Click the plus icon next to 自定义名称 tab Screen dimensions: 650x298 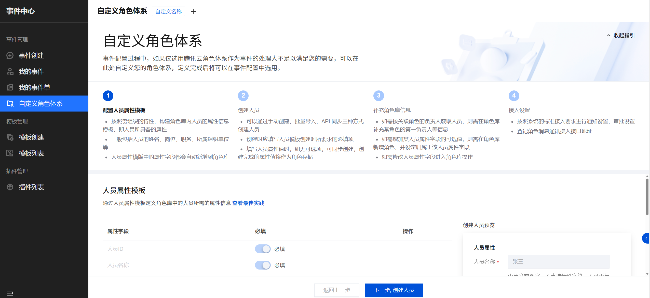pyautogui.click(x=193, y=11)
